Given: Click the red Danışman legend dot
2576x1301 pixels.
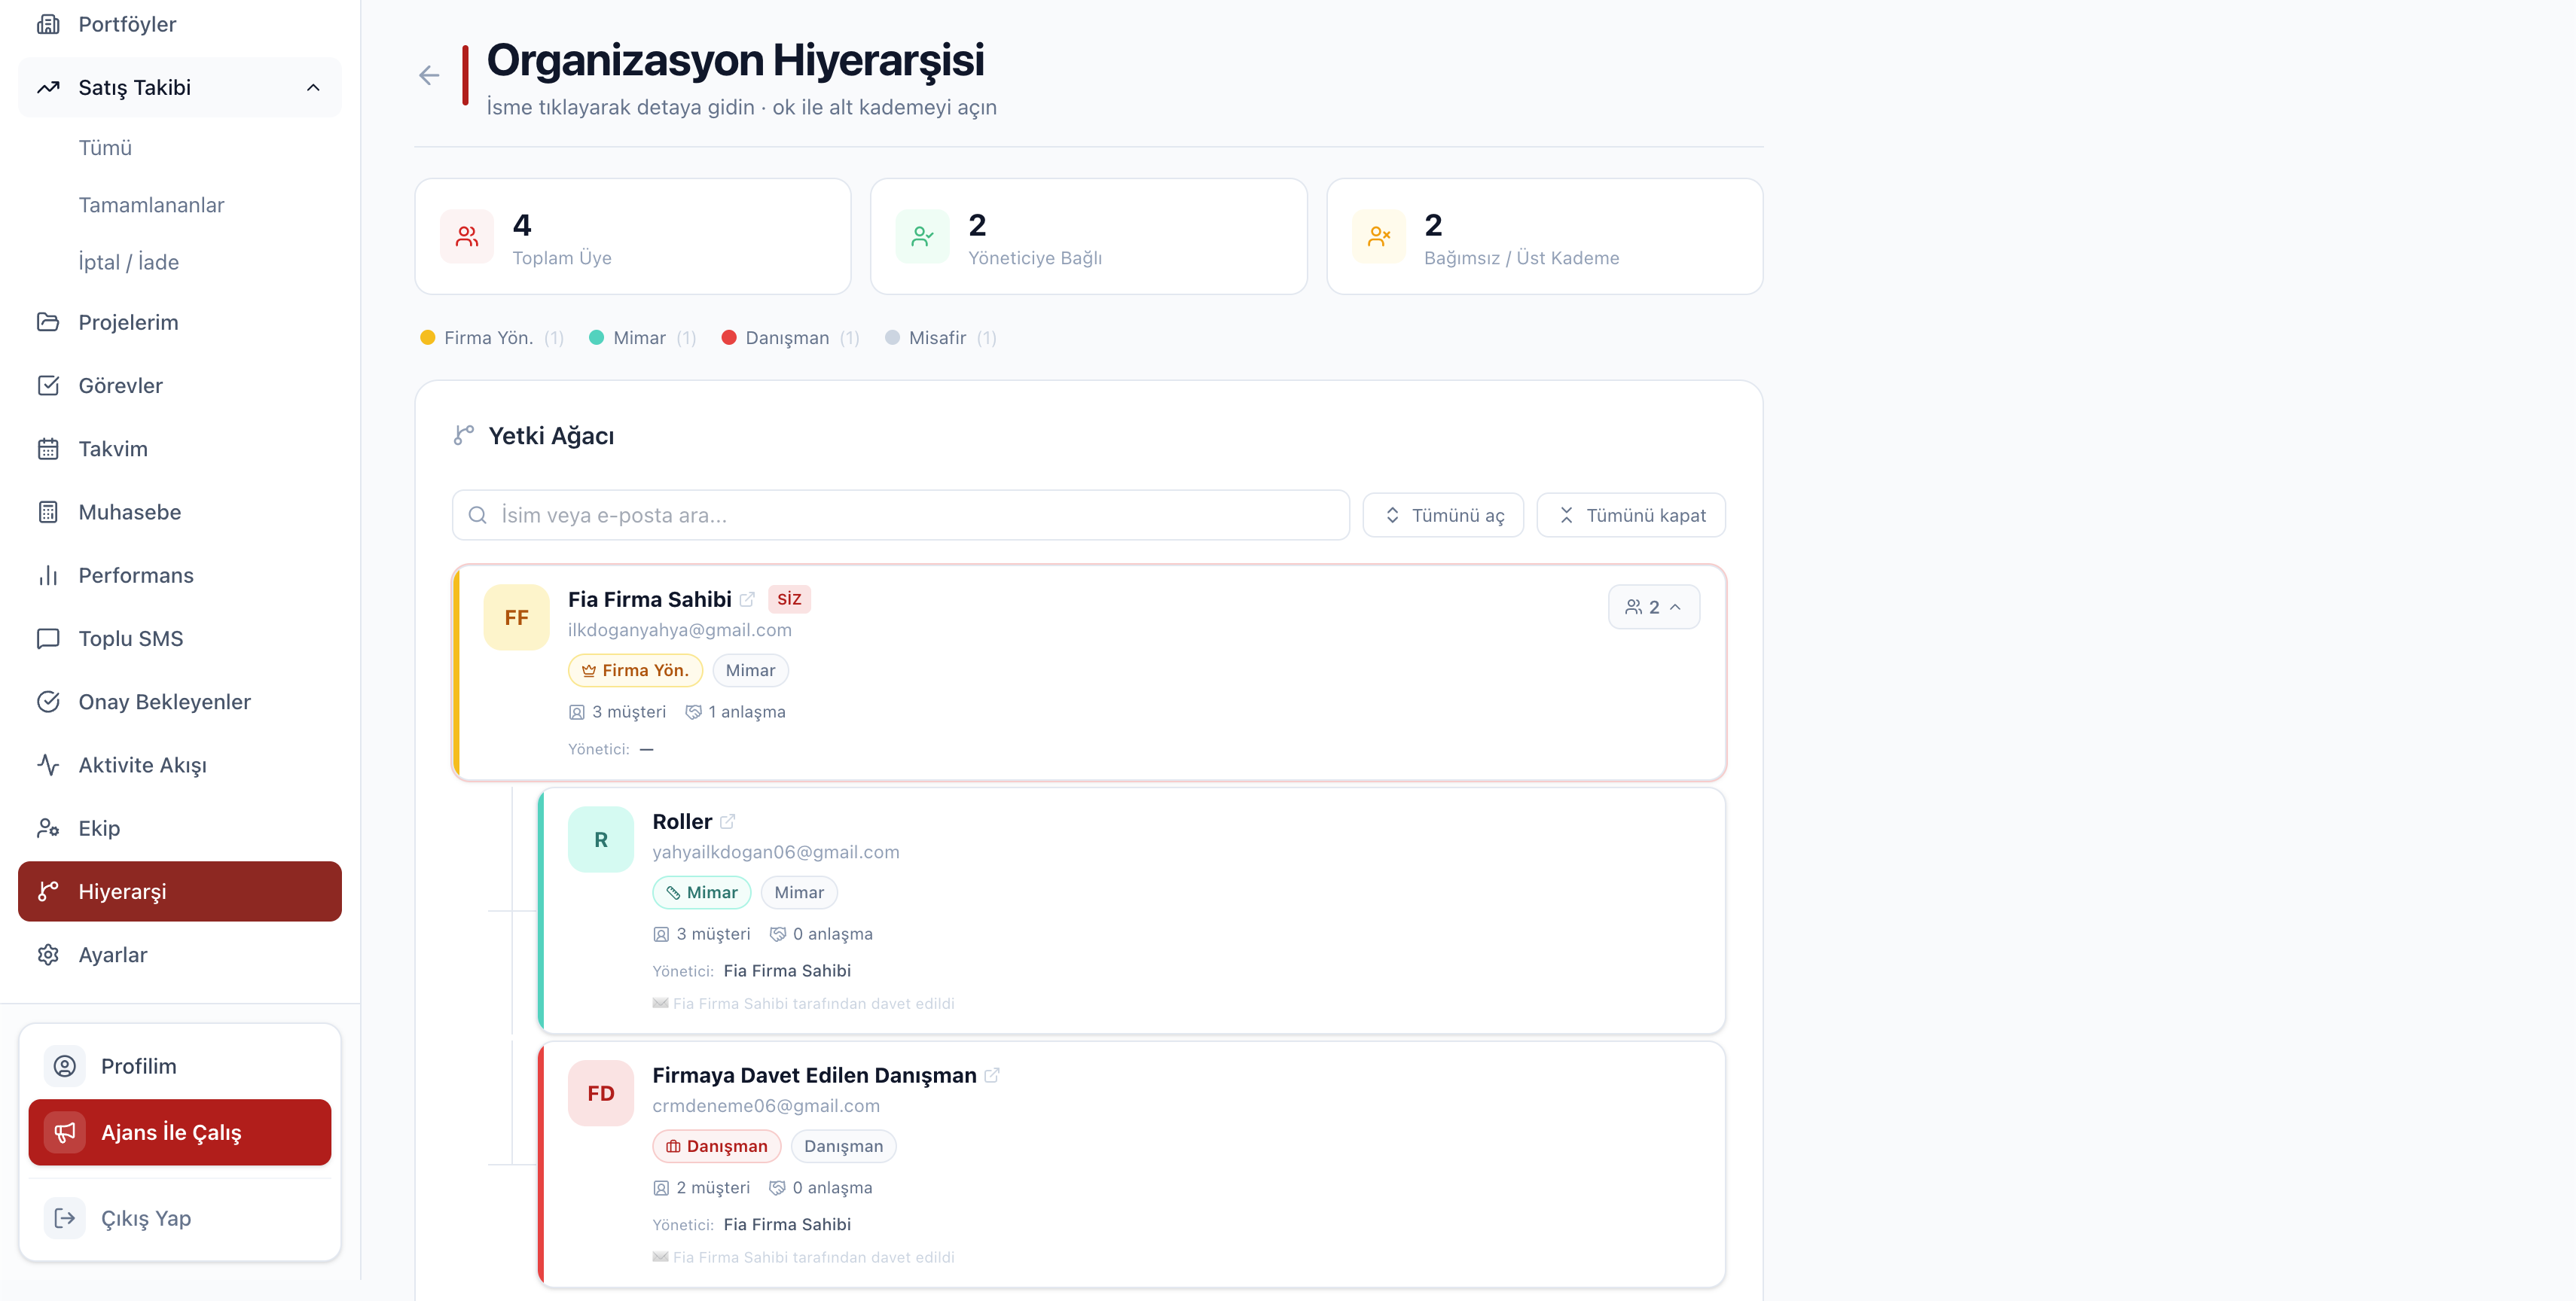Looking at the screenshot, I should [729, 338].
